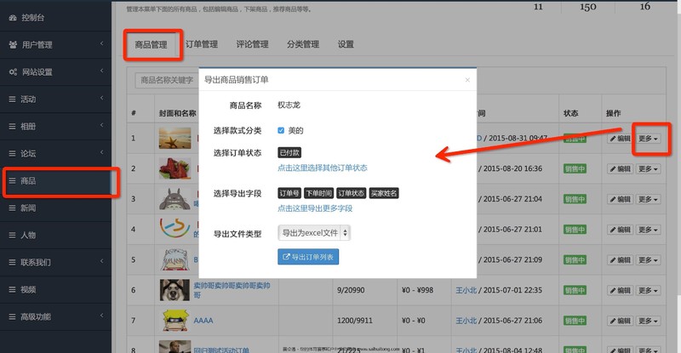Expand the 活动 submenu chevron
Screen dimensions: 681x353
pyautogui.click(x=101, y=98)
